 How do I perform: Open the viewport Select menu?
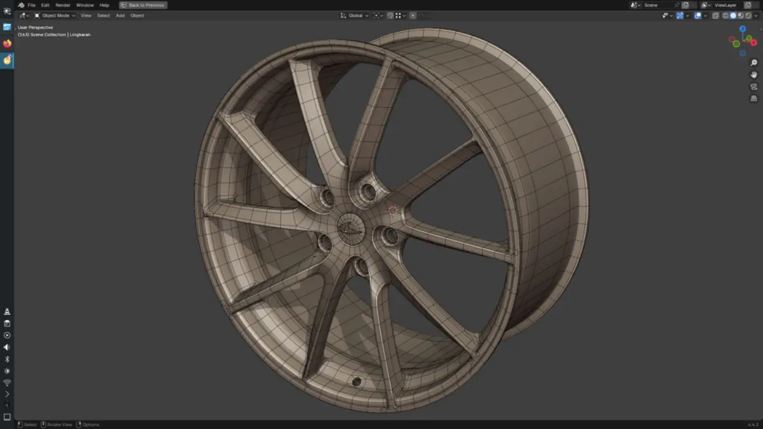click(x=104, y=15)
